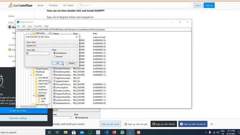Click the microphone tray icon
The image size is (240, 135).
coord(210,132)
